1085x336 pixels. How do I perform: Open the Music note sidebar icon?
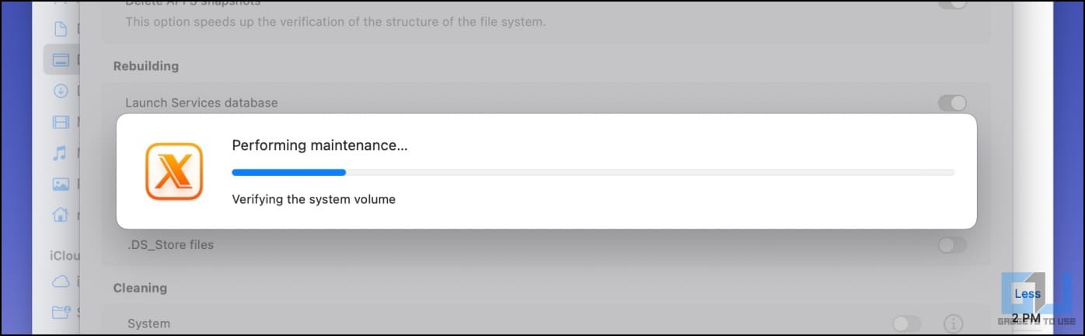point(60,152)
